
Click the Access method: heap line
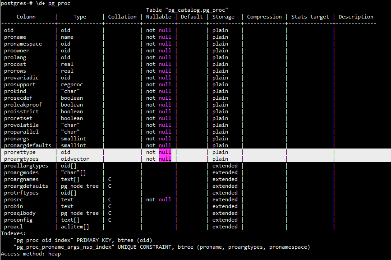pos(31,254)
